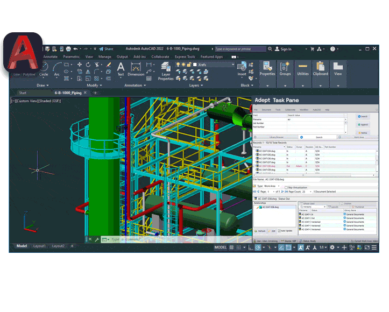This screenshot has width=389, height=312.
Task: Open the Type Work Area dropdown
Action: (x=279, y=186)
